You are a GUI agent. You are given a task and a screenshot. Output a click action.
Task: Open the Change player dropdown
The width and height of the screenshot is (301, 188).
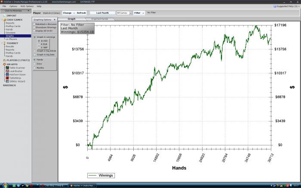tap(68, 13)
